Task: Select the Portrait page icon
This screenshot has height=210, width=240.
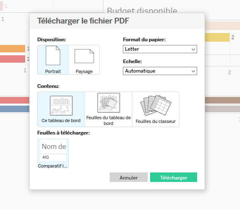Action: (53, 56)
